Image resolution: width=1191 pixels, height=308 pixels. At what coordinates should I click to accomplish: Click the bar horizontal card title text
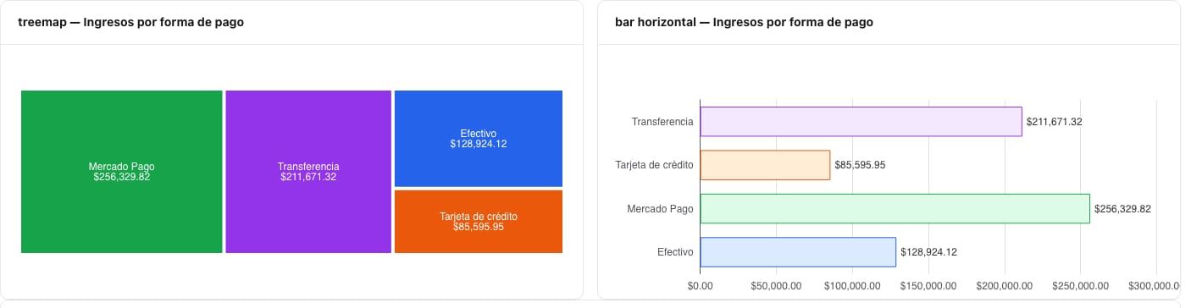tap(744, 23)
